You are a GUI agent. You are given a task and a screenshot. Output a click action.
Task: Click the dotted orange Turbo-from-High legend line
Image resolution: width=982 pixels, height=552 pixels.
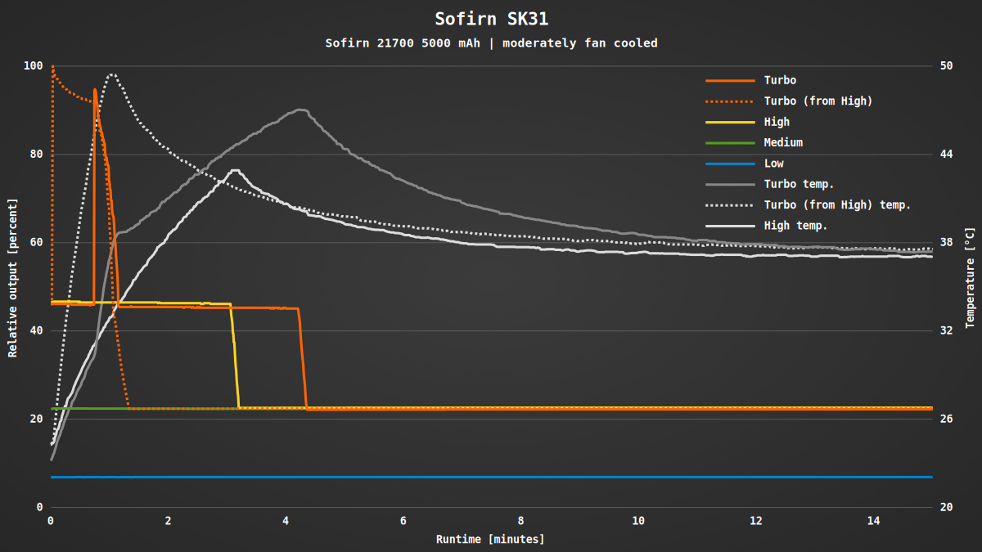pos(730,101)
